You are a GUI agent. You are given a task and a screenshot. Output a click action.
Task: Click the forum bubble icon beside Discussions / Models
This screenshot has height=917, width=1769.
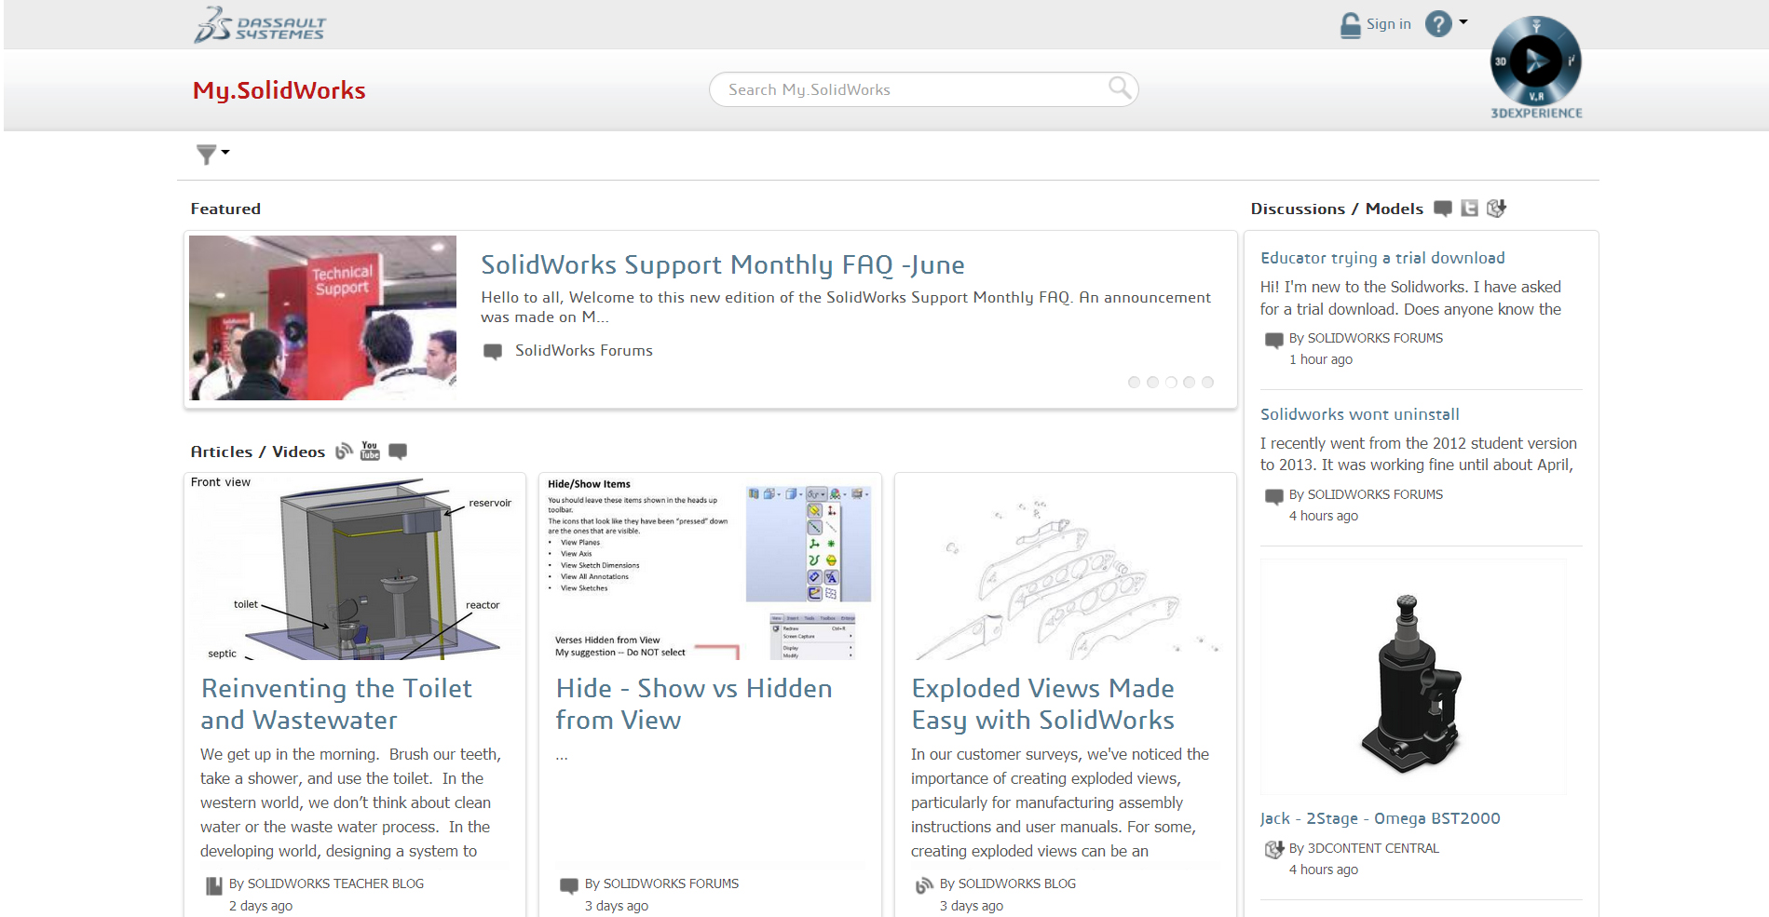pyautogui.click(x=1443, y=209)
